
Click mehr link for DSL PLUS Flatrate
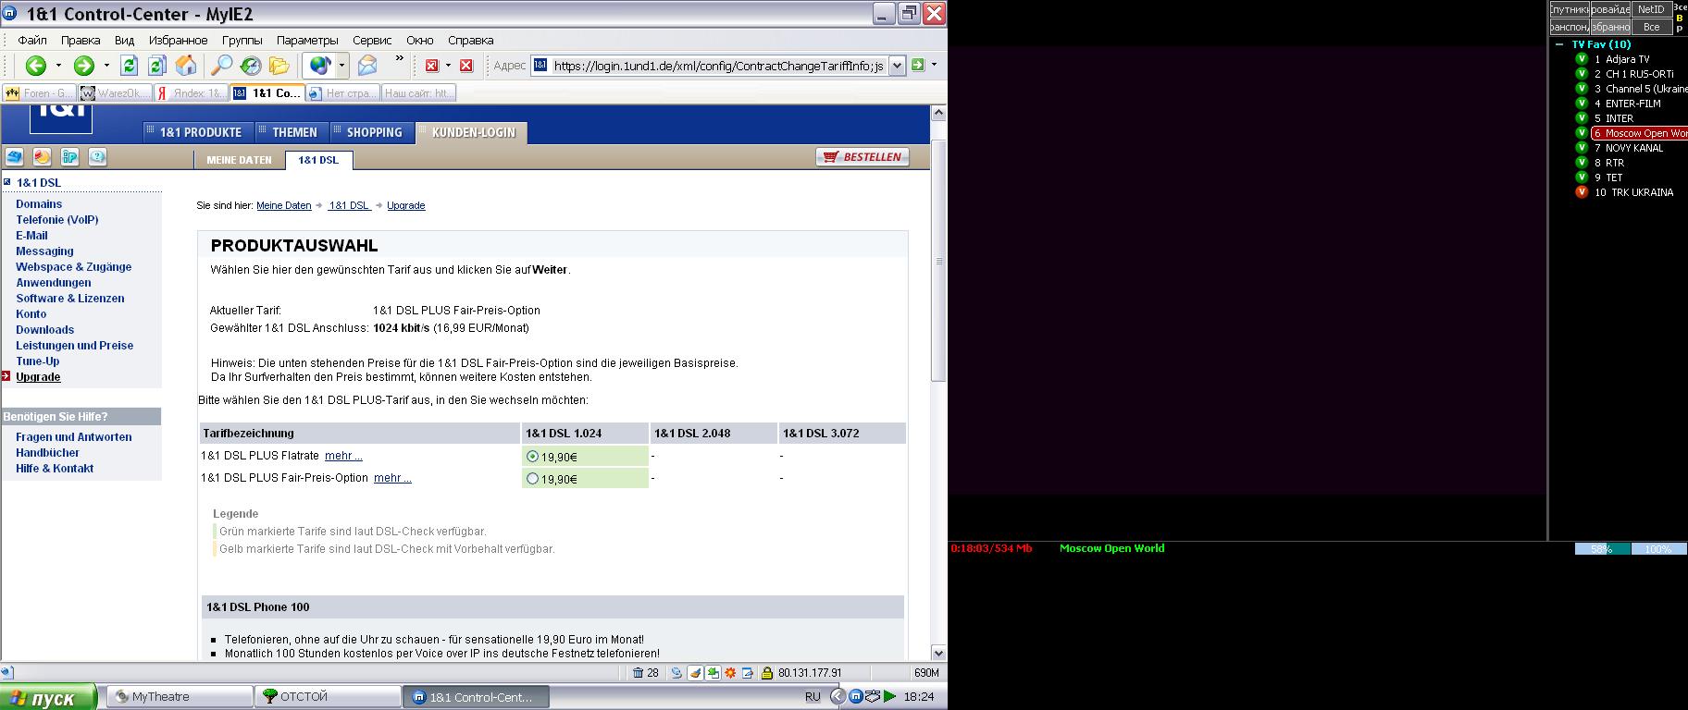343,456
